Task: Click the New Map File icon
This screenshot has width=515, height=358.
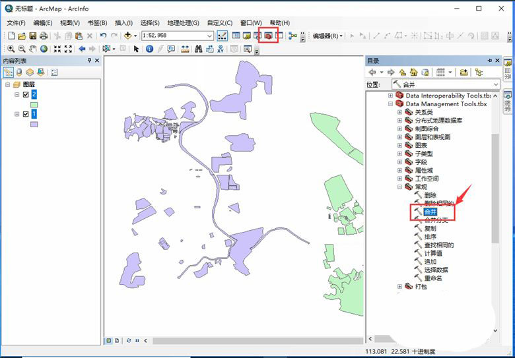Action: pyautogui.click(x=11, y=36)
